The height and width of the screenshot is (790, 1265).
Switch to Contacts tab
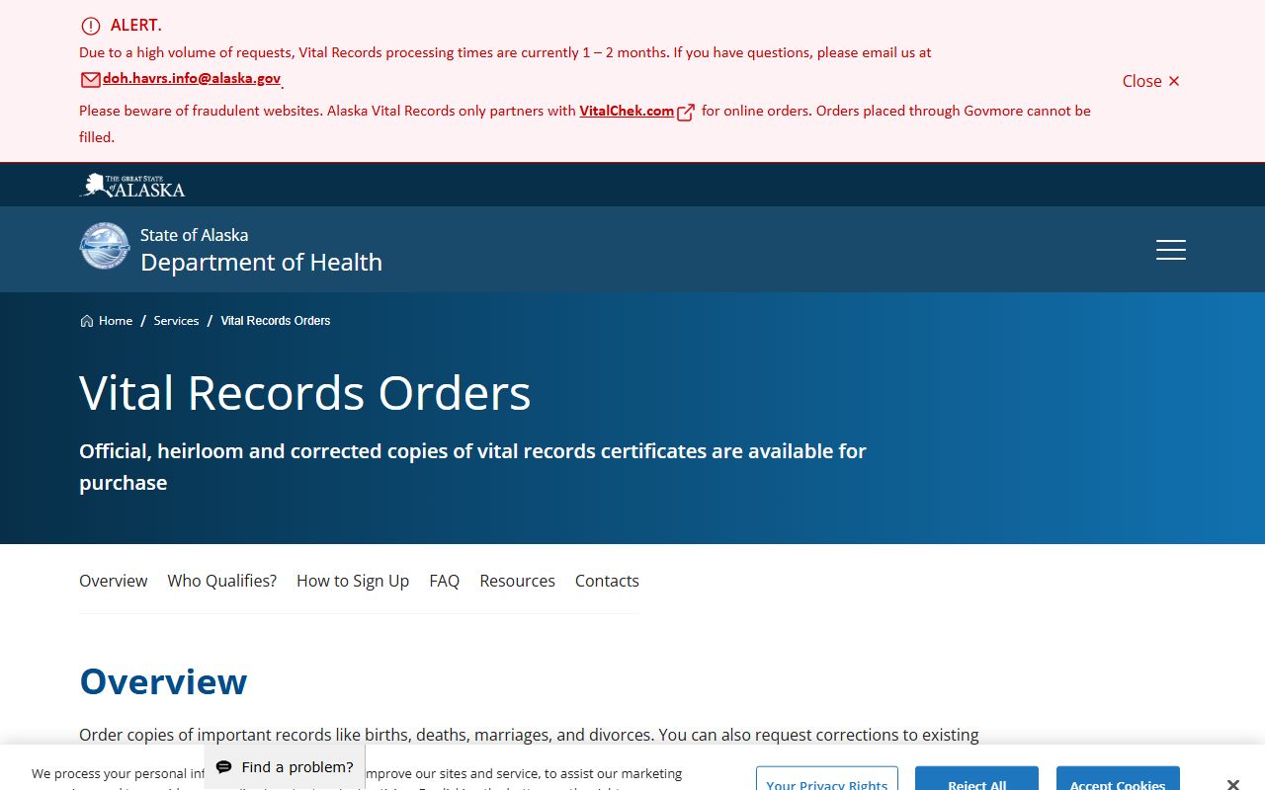pyautogui.click(x=607, y=581)
